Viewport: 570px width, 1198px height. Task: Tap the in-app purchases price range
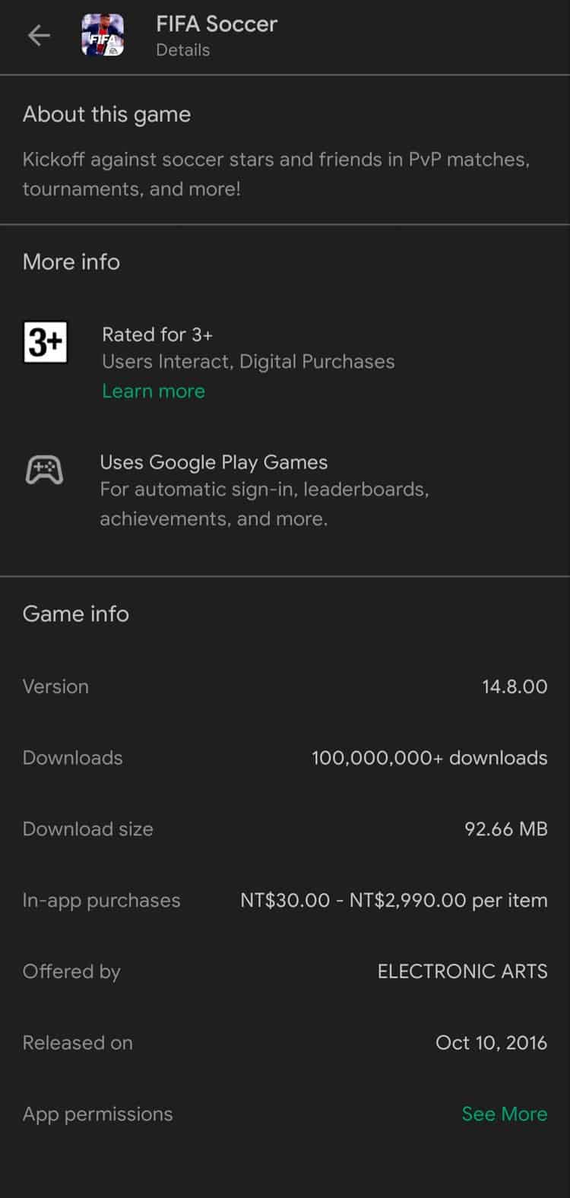(x=394, y=900)
